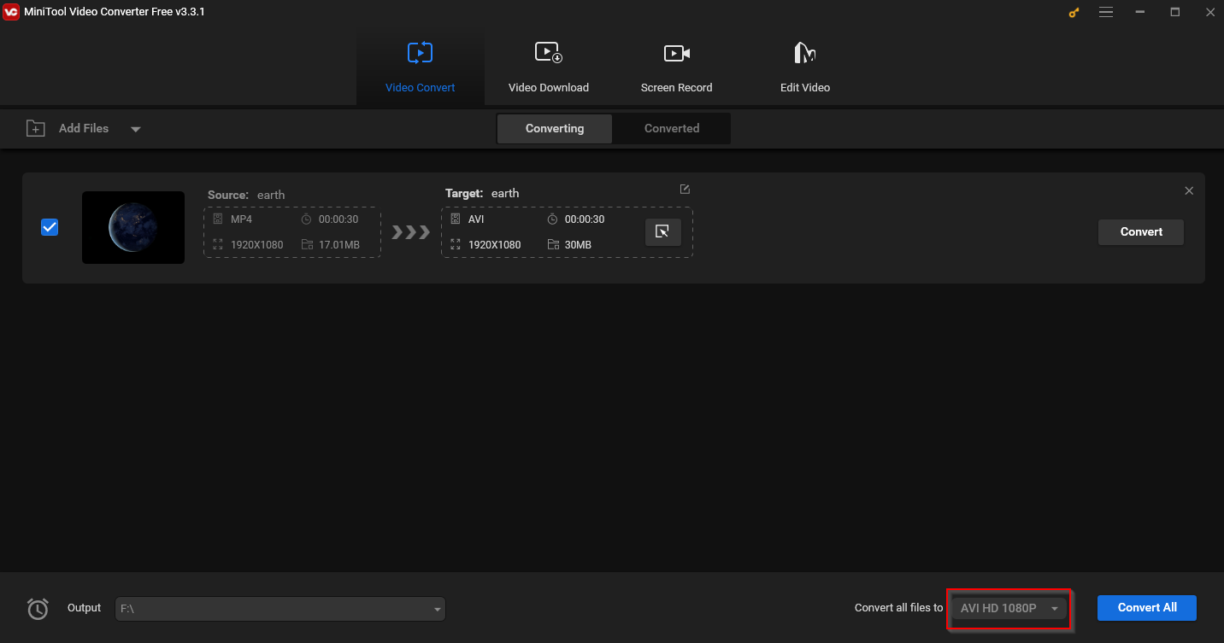Image resolution: width=1224 pixels, height=643 pixels.
Task: Click the key register icon
Action: (x=1074, y=12)
